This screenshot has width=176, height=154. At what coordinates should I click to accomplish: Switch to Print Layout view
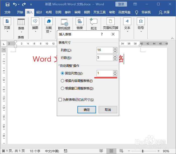(x=111, y=151)
